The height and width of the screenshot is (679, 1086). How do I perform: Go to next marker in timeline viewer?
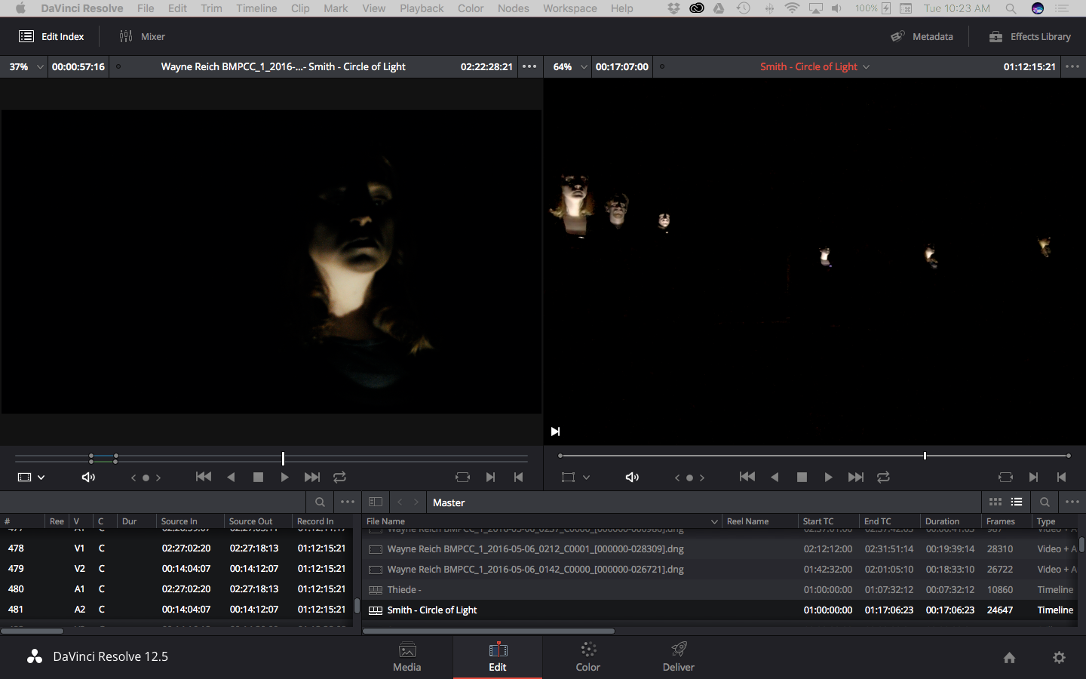click(702, 478)
